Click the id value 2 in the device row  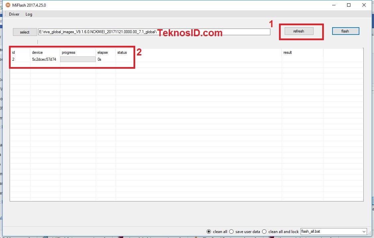(x=13, y=59)
